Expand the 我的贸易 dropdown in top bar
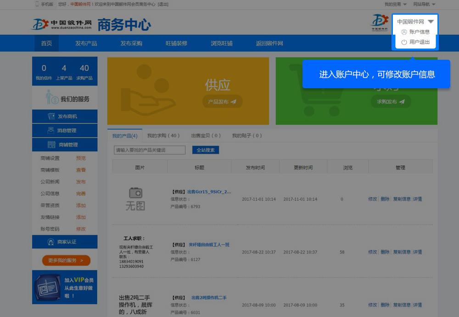The height and width of the screenshot is (317, 459). (x=395, y=4)
